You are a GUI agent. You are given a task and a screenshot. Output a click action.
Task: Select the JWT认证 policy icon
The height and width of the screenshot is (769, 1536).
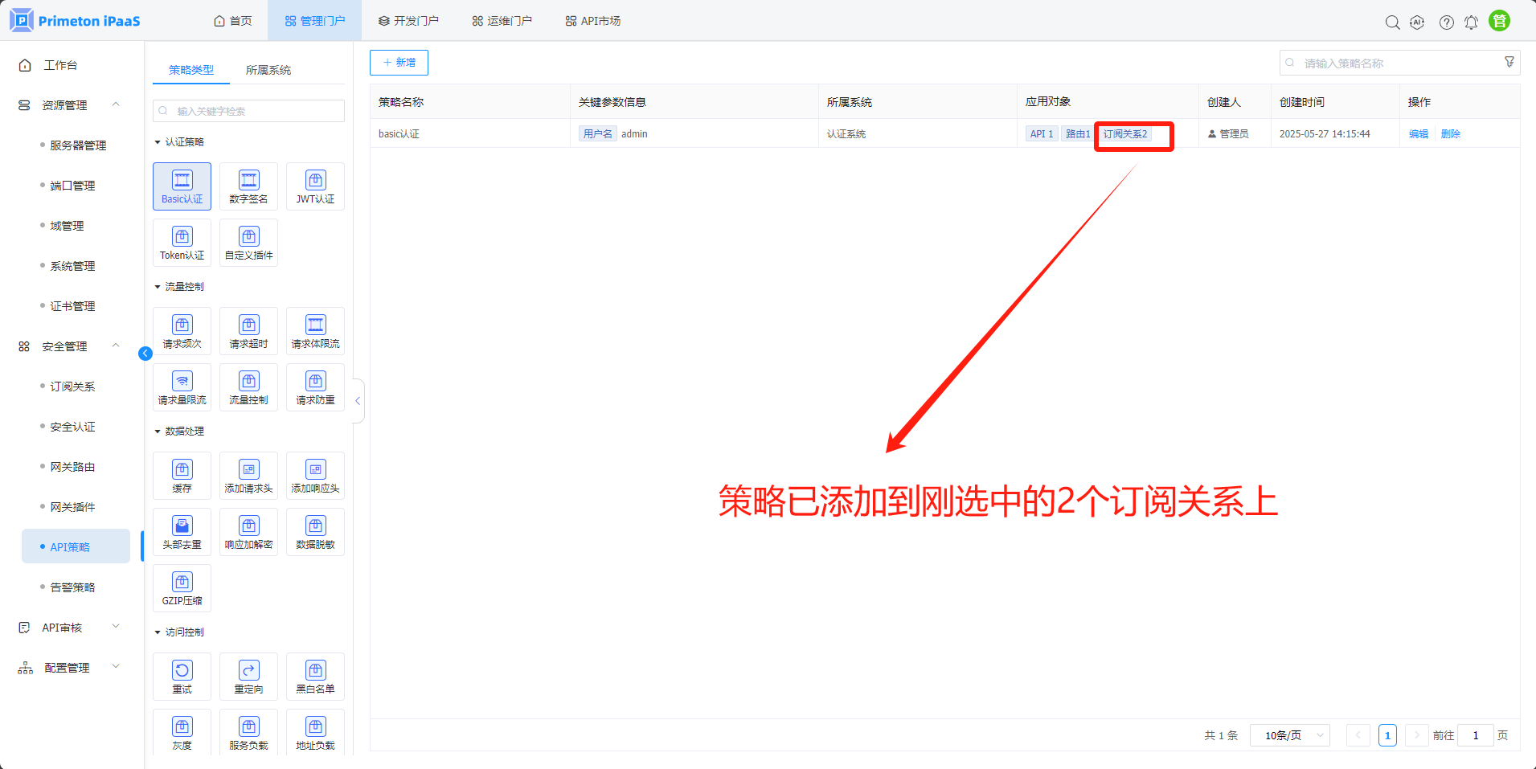pyautogui.click(x=315, y=186)
